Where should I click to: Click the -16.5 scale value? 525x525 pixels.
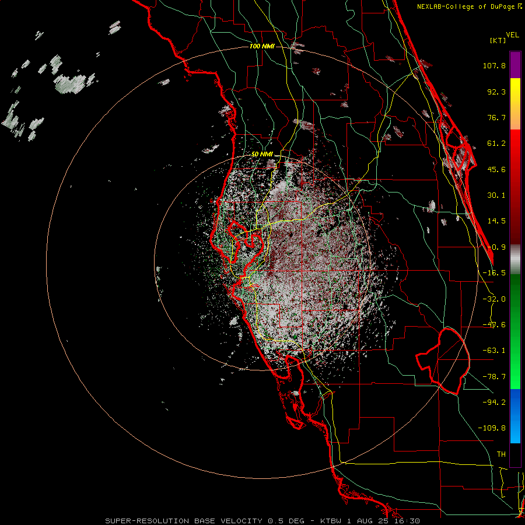494,273
